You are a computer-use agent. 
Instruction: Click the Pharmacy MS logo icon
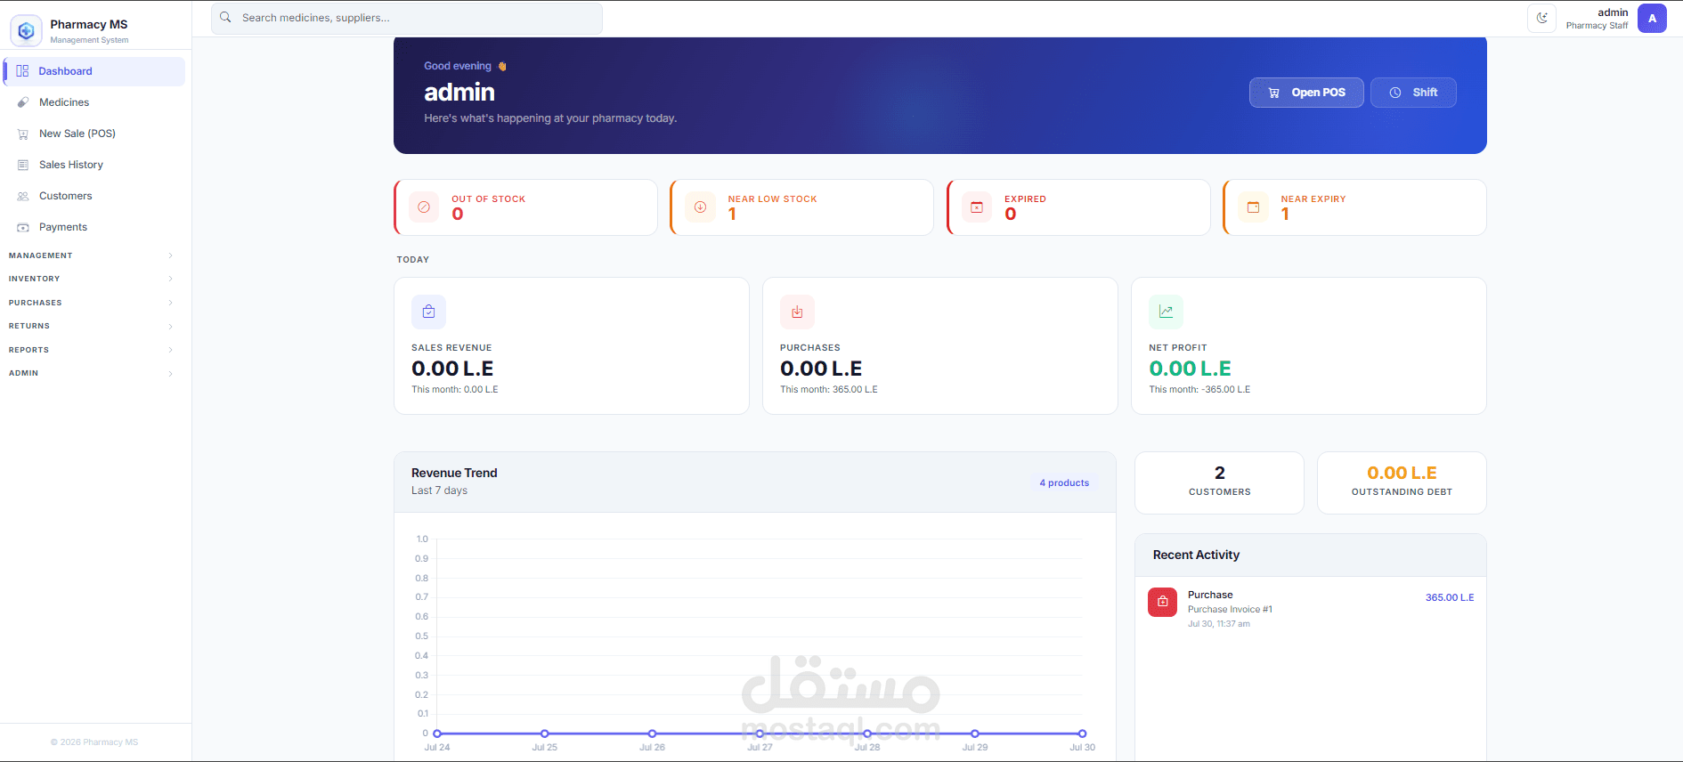(26, 31)
